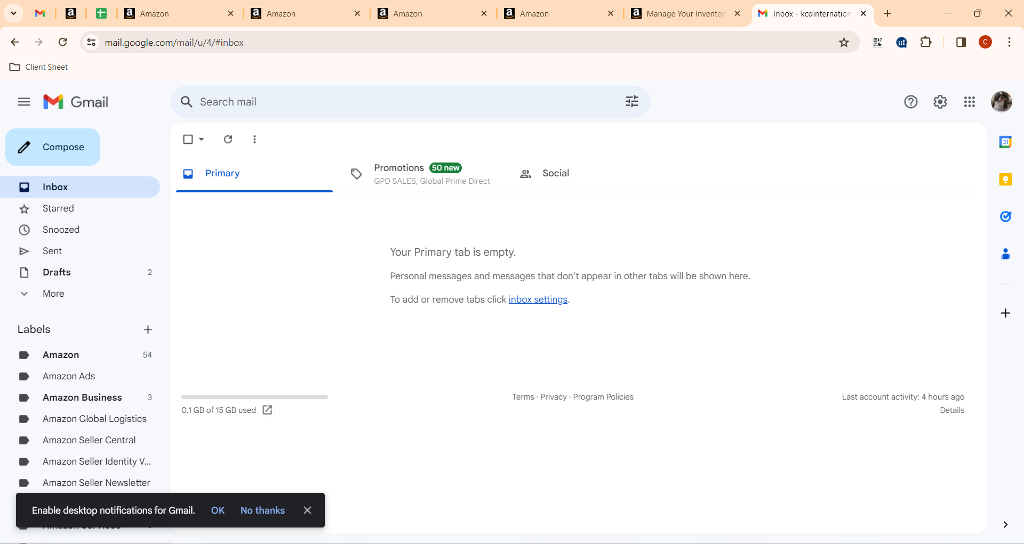Focus the Search mail field
The width and height of the screenshot is (1024, 544).
pyautogui.click(x=411, y=102)
